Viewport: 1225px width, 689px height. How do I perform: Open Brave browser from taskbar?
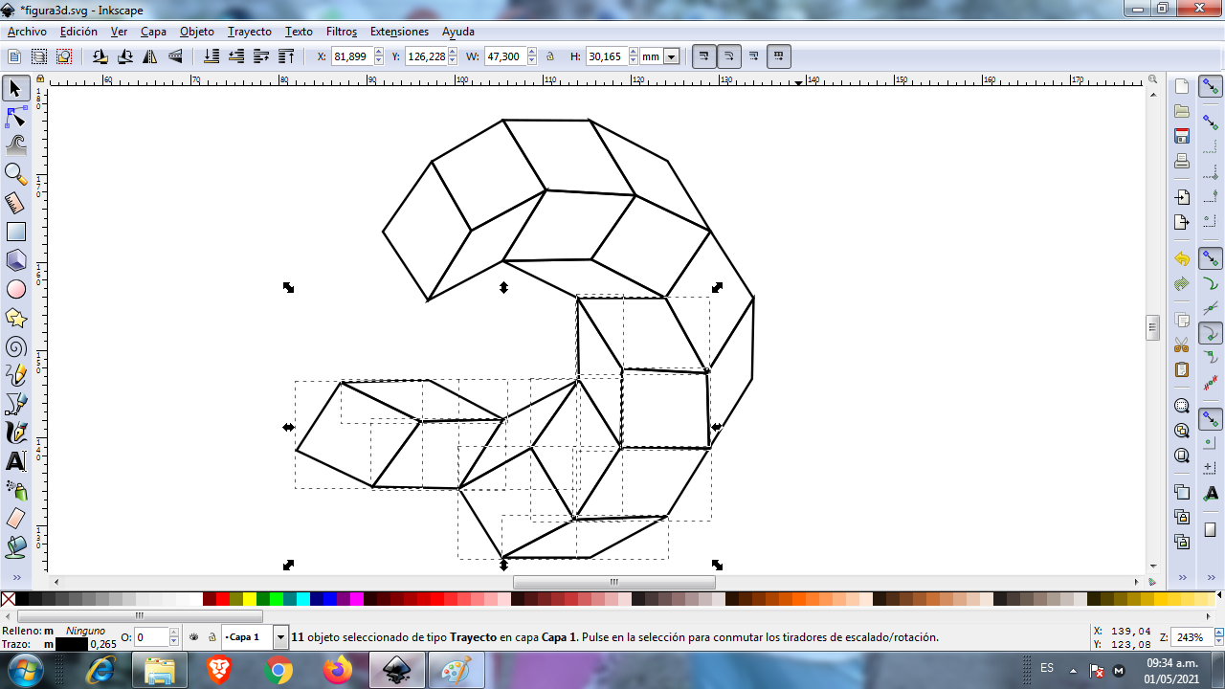[x=219, y=671]
